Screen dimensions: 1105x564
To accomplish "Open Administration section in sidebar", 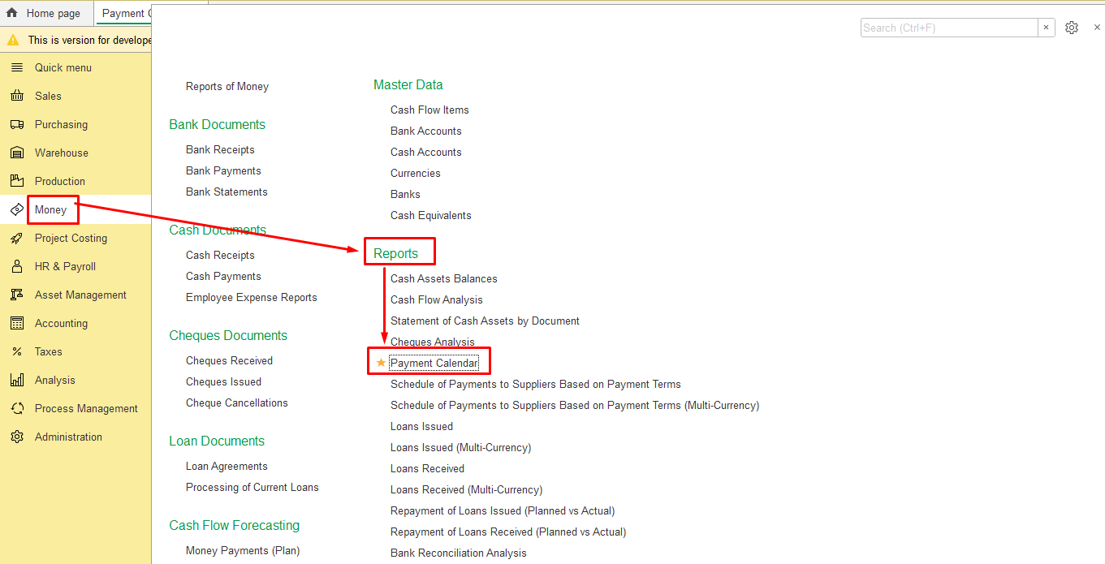I will click(x=68, y=437).
